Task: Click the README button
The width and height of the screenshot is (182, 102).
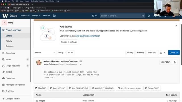Action: click(x=40, y=88)
